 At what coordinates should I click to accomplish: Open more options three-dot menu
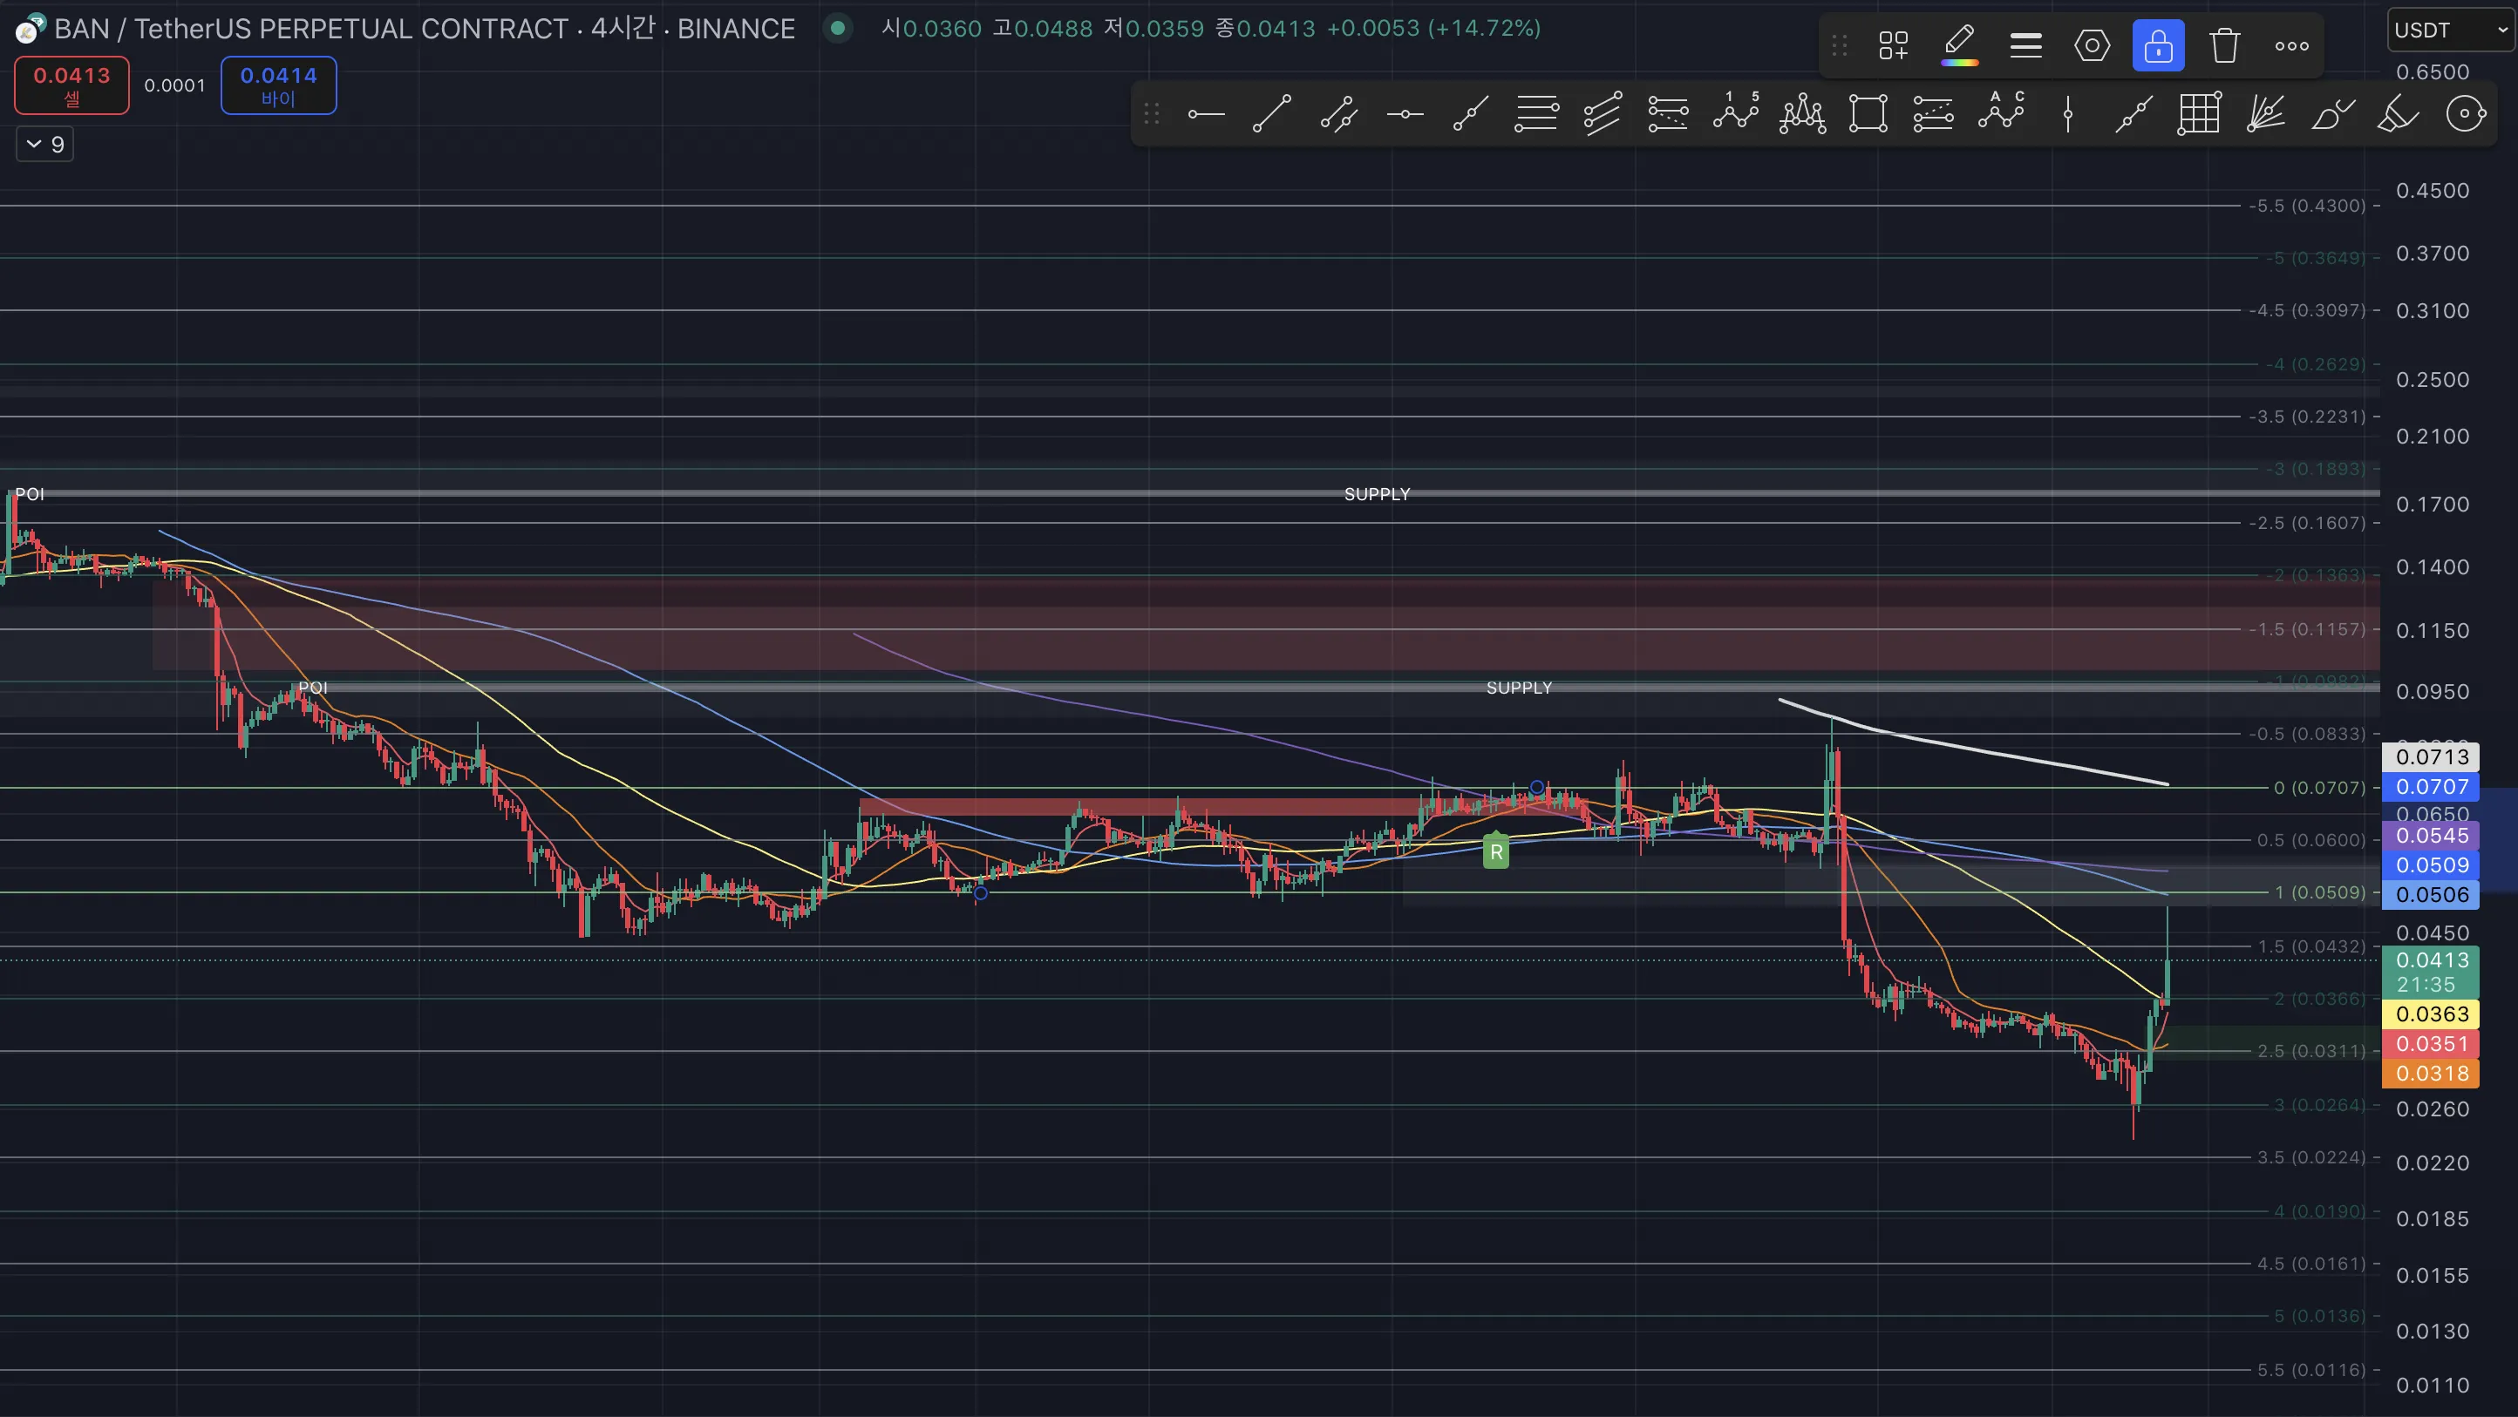point(2291,45)
